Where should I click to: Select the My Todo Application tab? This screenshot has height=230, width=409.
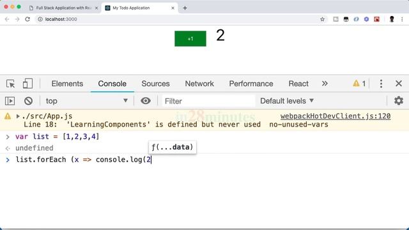[139, 8]
